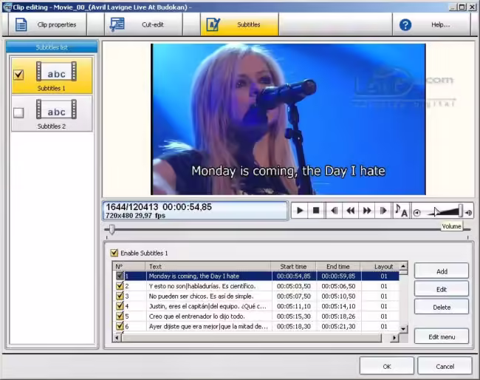This screenshot has width=480, height=380.
Task: Click the video preview frame
Action: [288, 119]
